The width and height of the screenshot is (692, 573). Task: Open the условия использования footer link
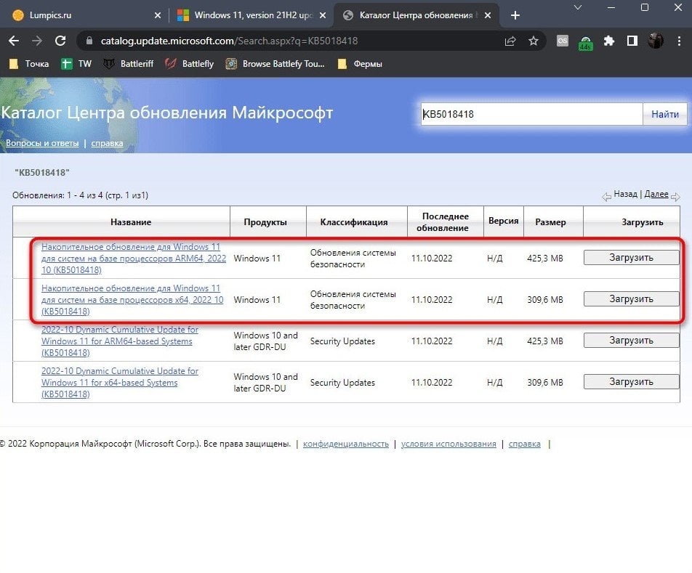pos(448,444)
